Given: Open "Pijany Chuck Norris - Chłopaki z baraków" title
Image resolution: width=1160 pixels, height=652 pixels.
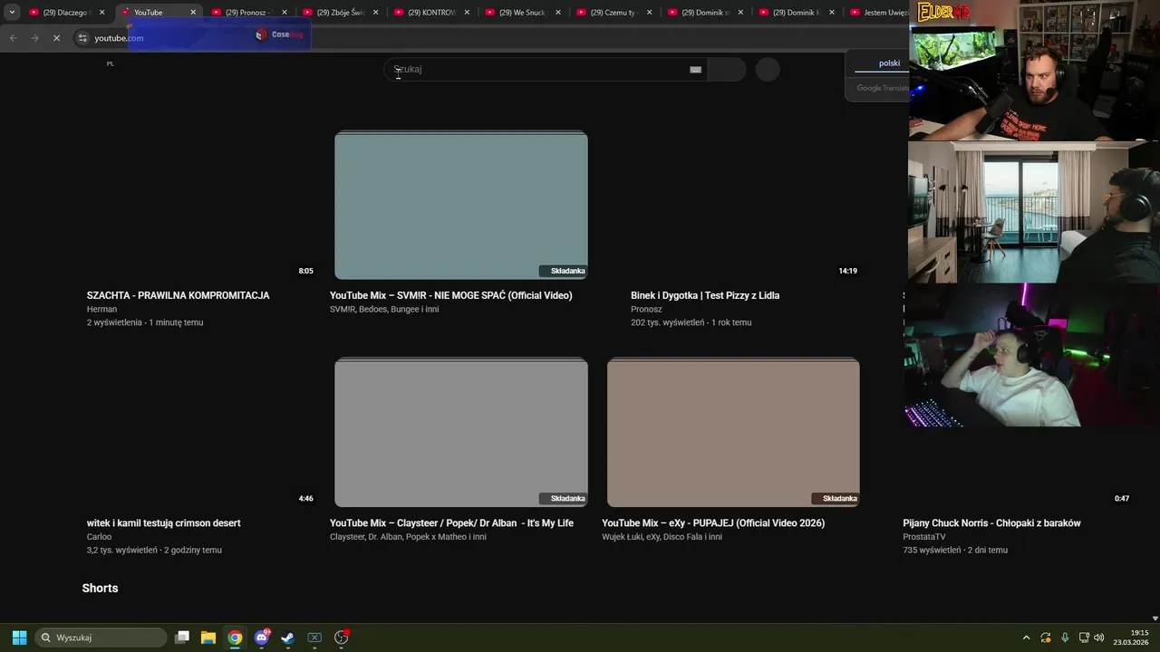Looking at the screenshot, I should click(x=991, y=523).
